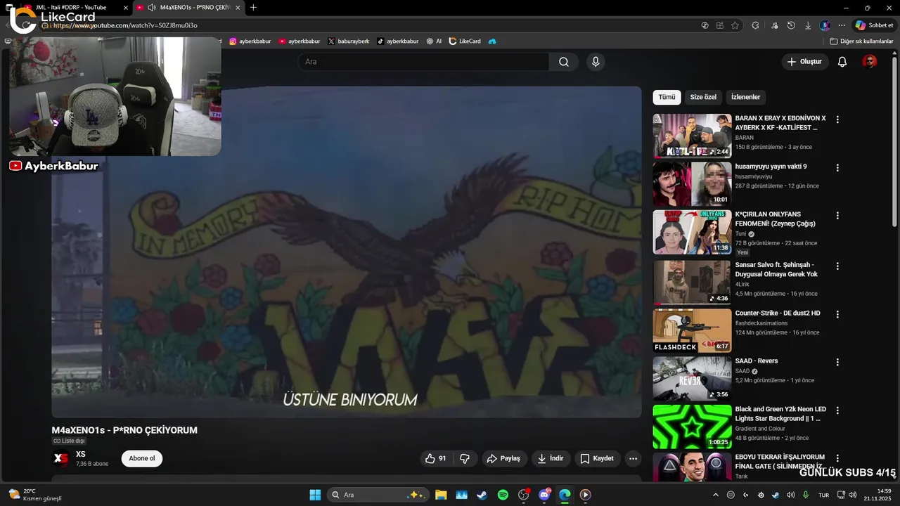Select the Size özel filter chip
This screenshot has width=900, height=506.
click(x=703, y=97)
